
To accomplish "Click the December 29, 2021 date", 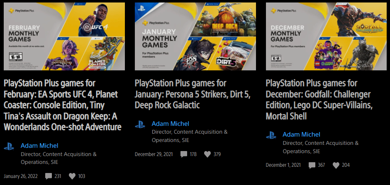I will 154,154.
